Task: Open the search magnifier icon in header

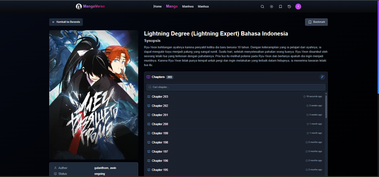Action: (262, 7)
